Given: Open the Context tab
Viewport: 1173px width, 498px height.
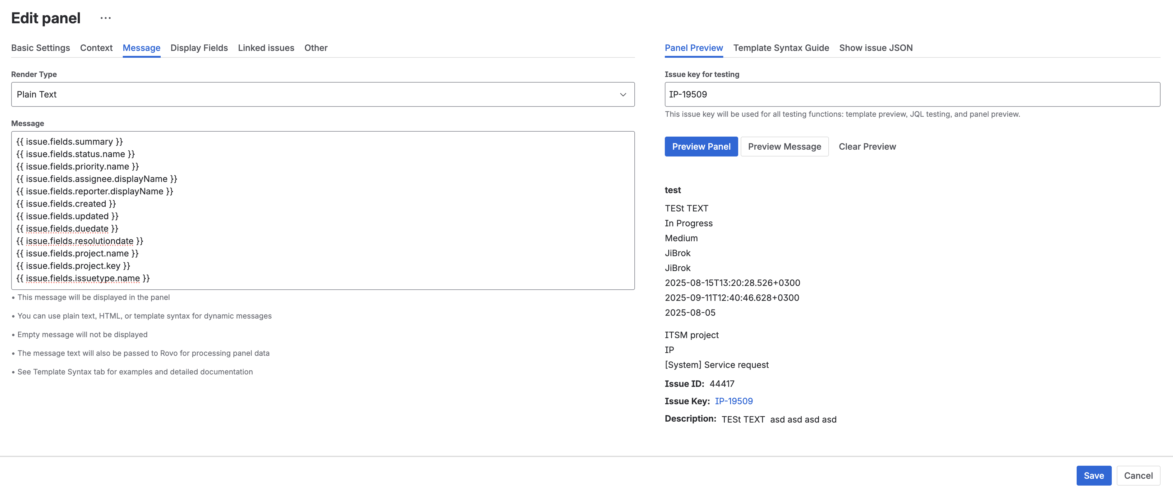Looking at the screenshot, I should point(96,48).
